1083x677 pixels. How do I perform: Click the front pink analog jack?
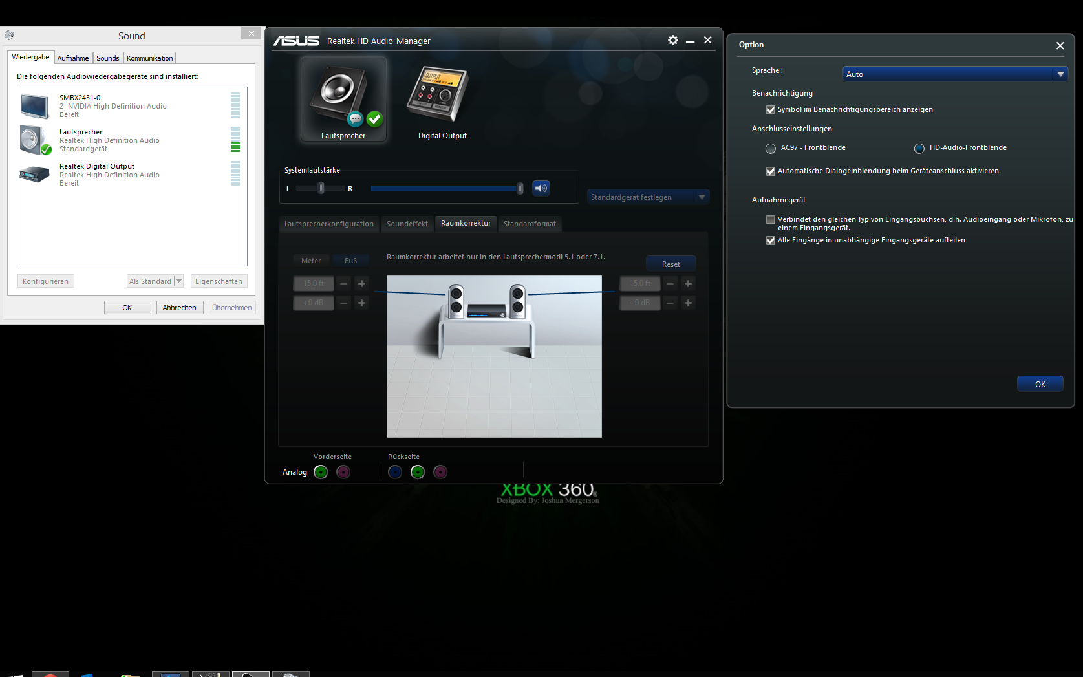pos(343,472)
